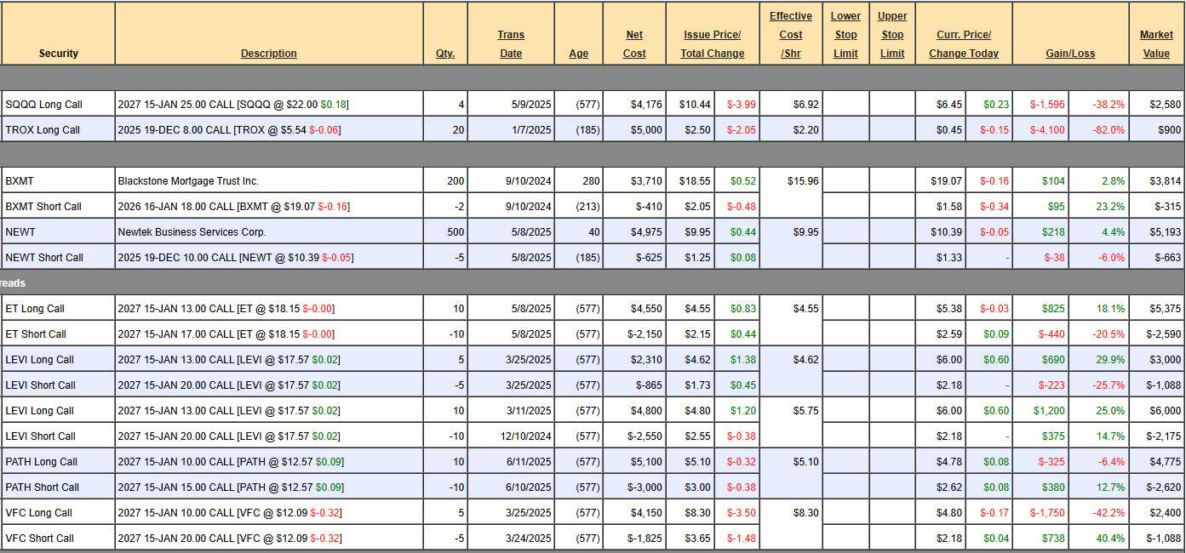Click the Issue Price/ Total Change header

coord(712,43)
